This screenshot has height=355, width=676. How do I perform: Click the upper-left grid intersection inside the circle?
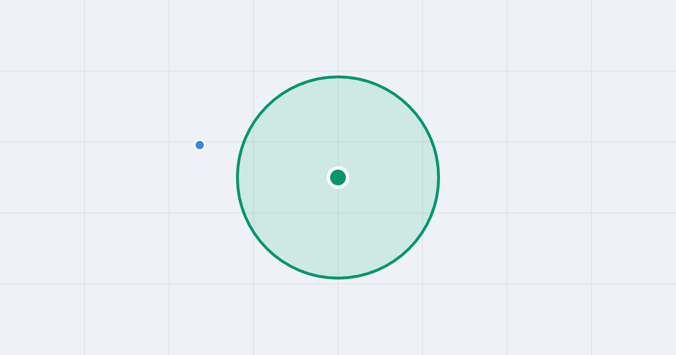click(x=253, y=142)
